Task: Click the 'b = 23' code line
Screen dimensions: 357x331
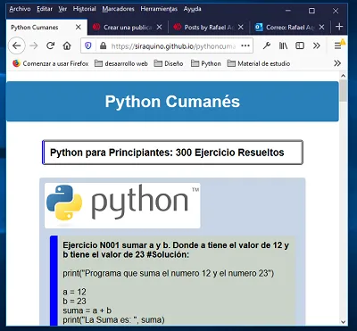Action: 74,301
